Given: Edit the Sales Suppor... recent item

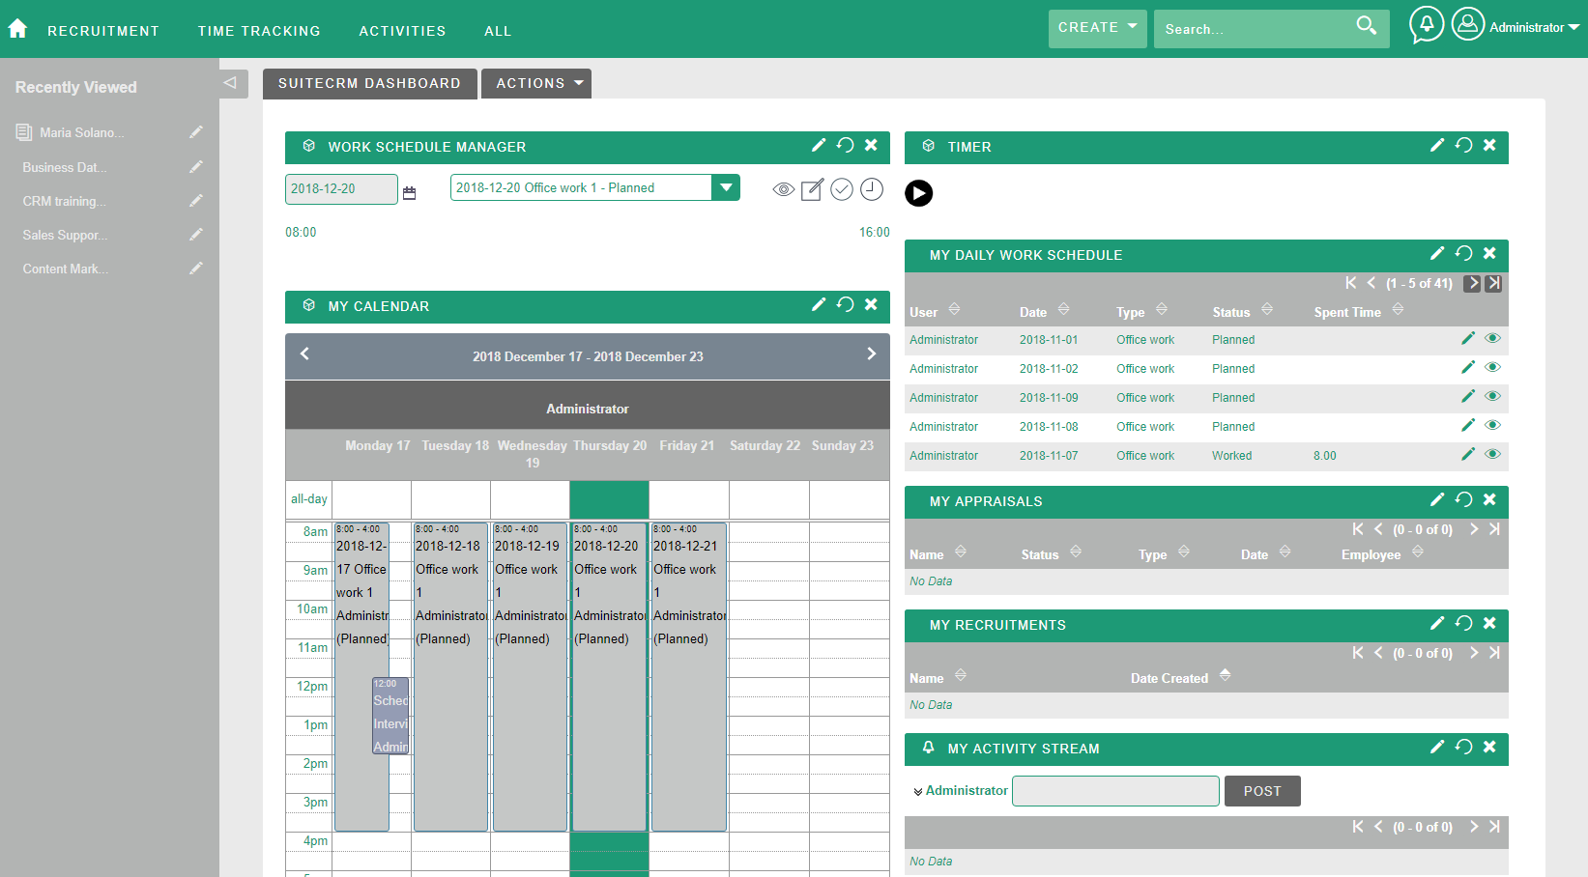Looking at the screenshot, I should (x=196, y=235).
